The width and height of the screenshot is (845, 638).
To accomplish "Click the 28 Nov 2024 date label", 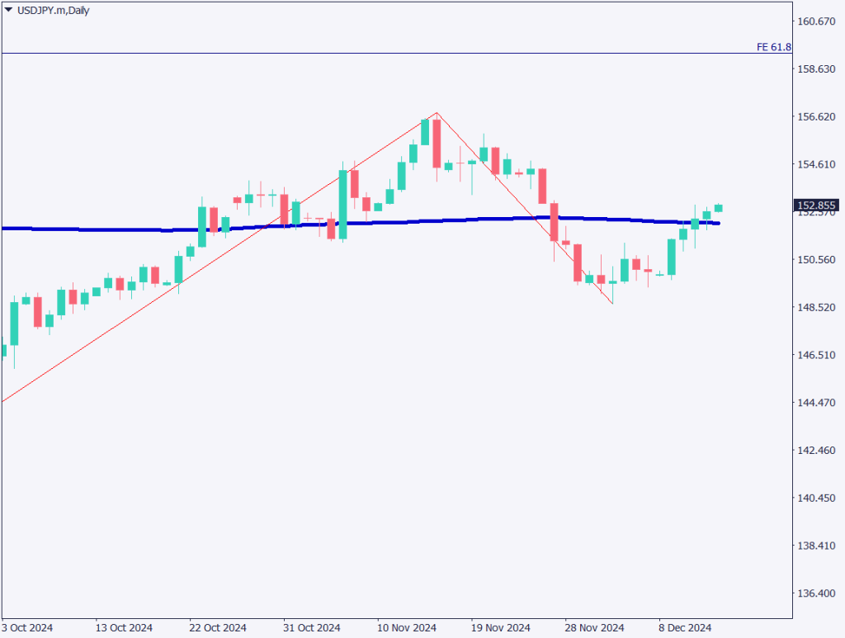I will click(x=594, y=628).
